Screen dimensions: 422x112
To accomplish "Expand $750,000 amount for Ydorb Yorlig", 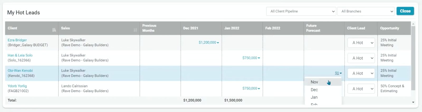I will [x=251, y=89].
